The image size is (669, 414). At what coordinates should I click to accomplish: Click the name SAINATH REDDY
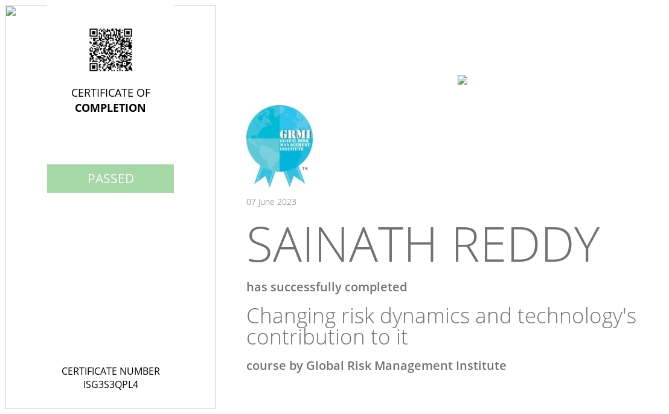coord(423,244)
